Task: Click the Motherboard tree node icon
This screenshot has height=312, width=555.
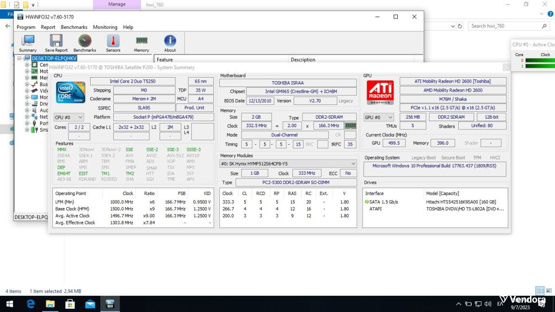Action: [x=34, y=71]
